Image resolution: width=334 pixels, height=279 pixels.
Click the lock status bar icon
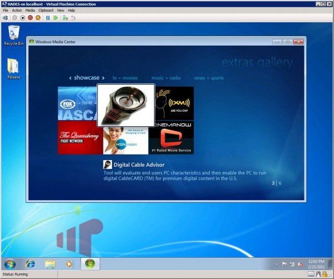(x=325, y=274)
